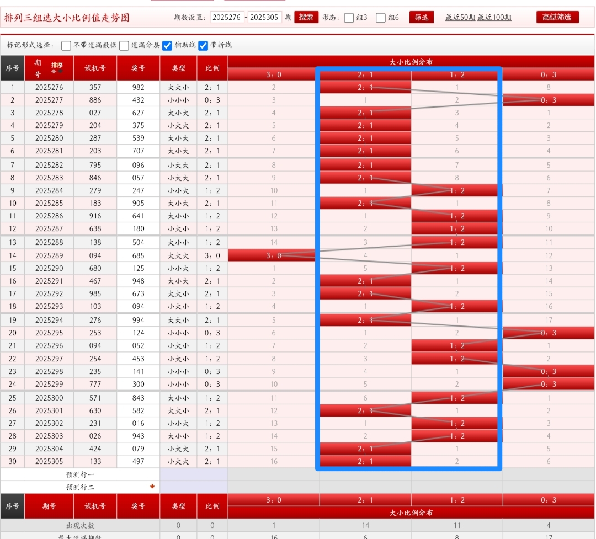Uncheck the 辅助线 checkbox

tap(167, 45)
